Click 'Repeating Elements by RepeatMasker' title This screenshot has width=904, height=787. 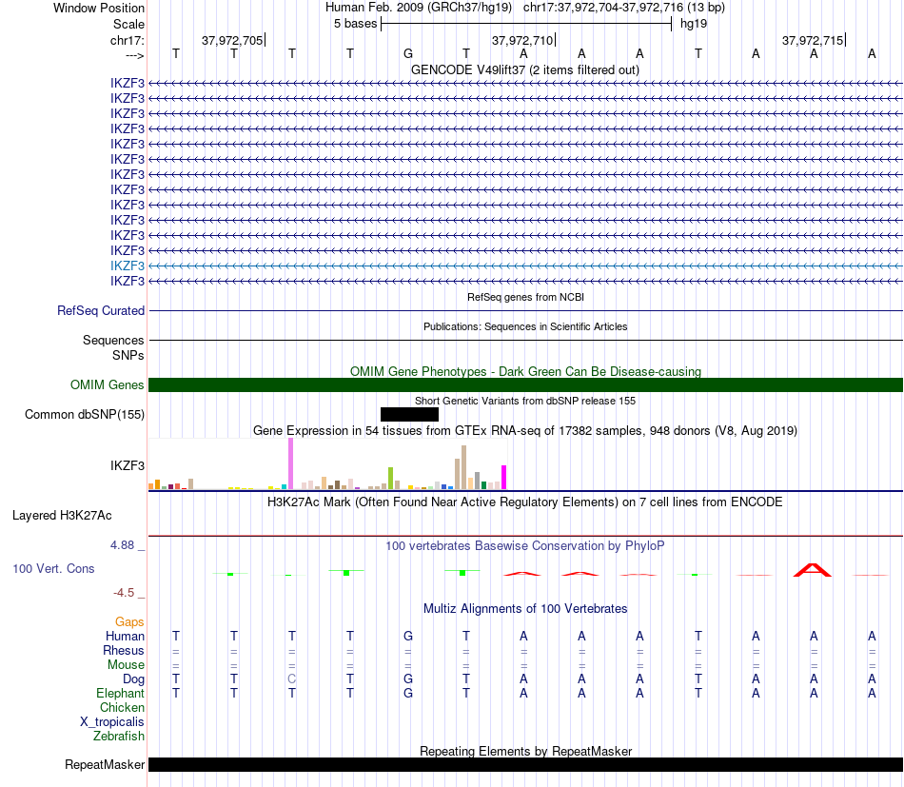526,751
